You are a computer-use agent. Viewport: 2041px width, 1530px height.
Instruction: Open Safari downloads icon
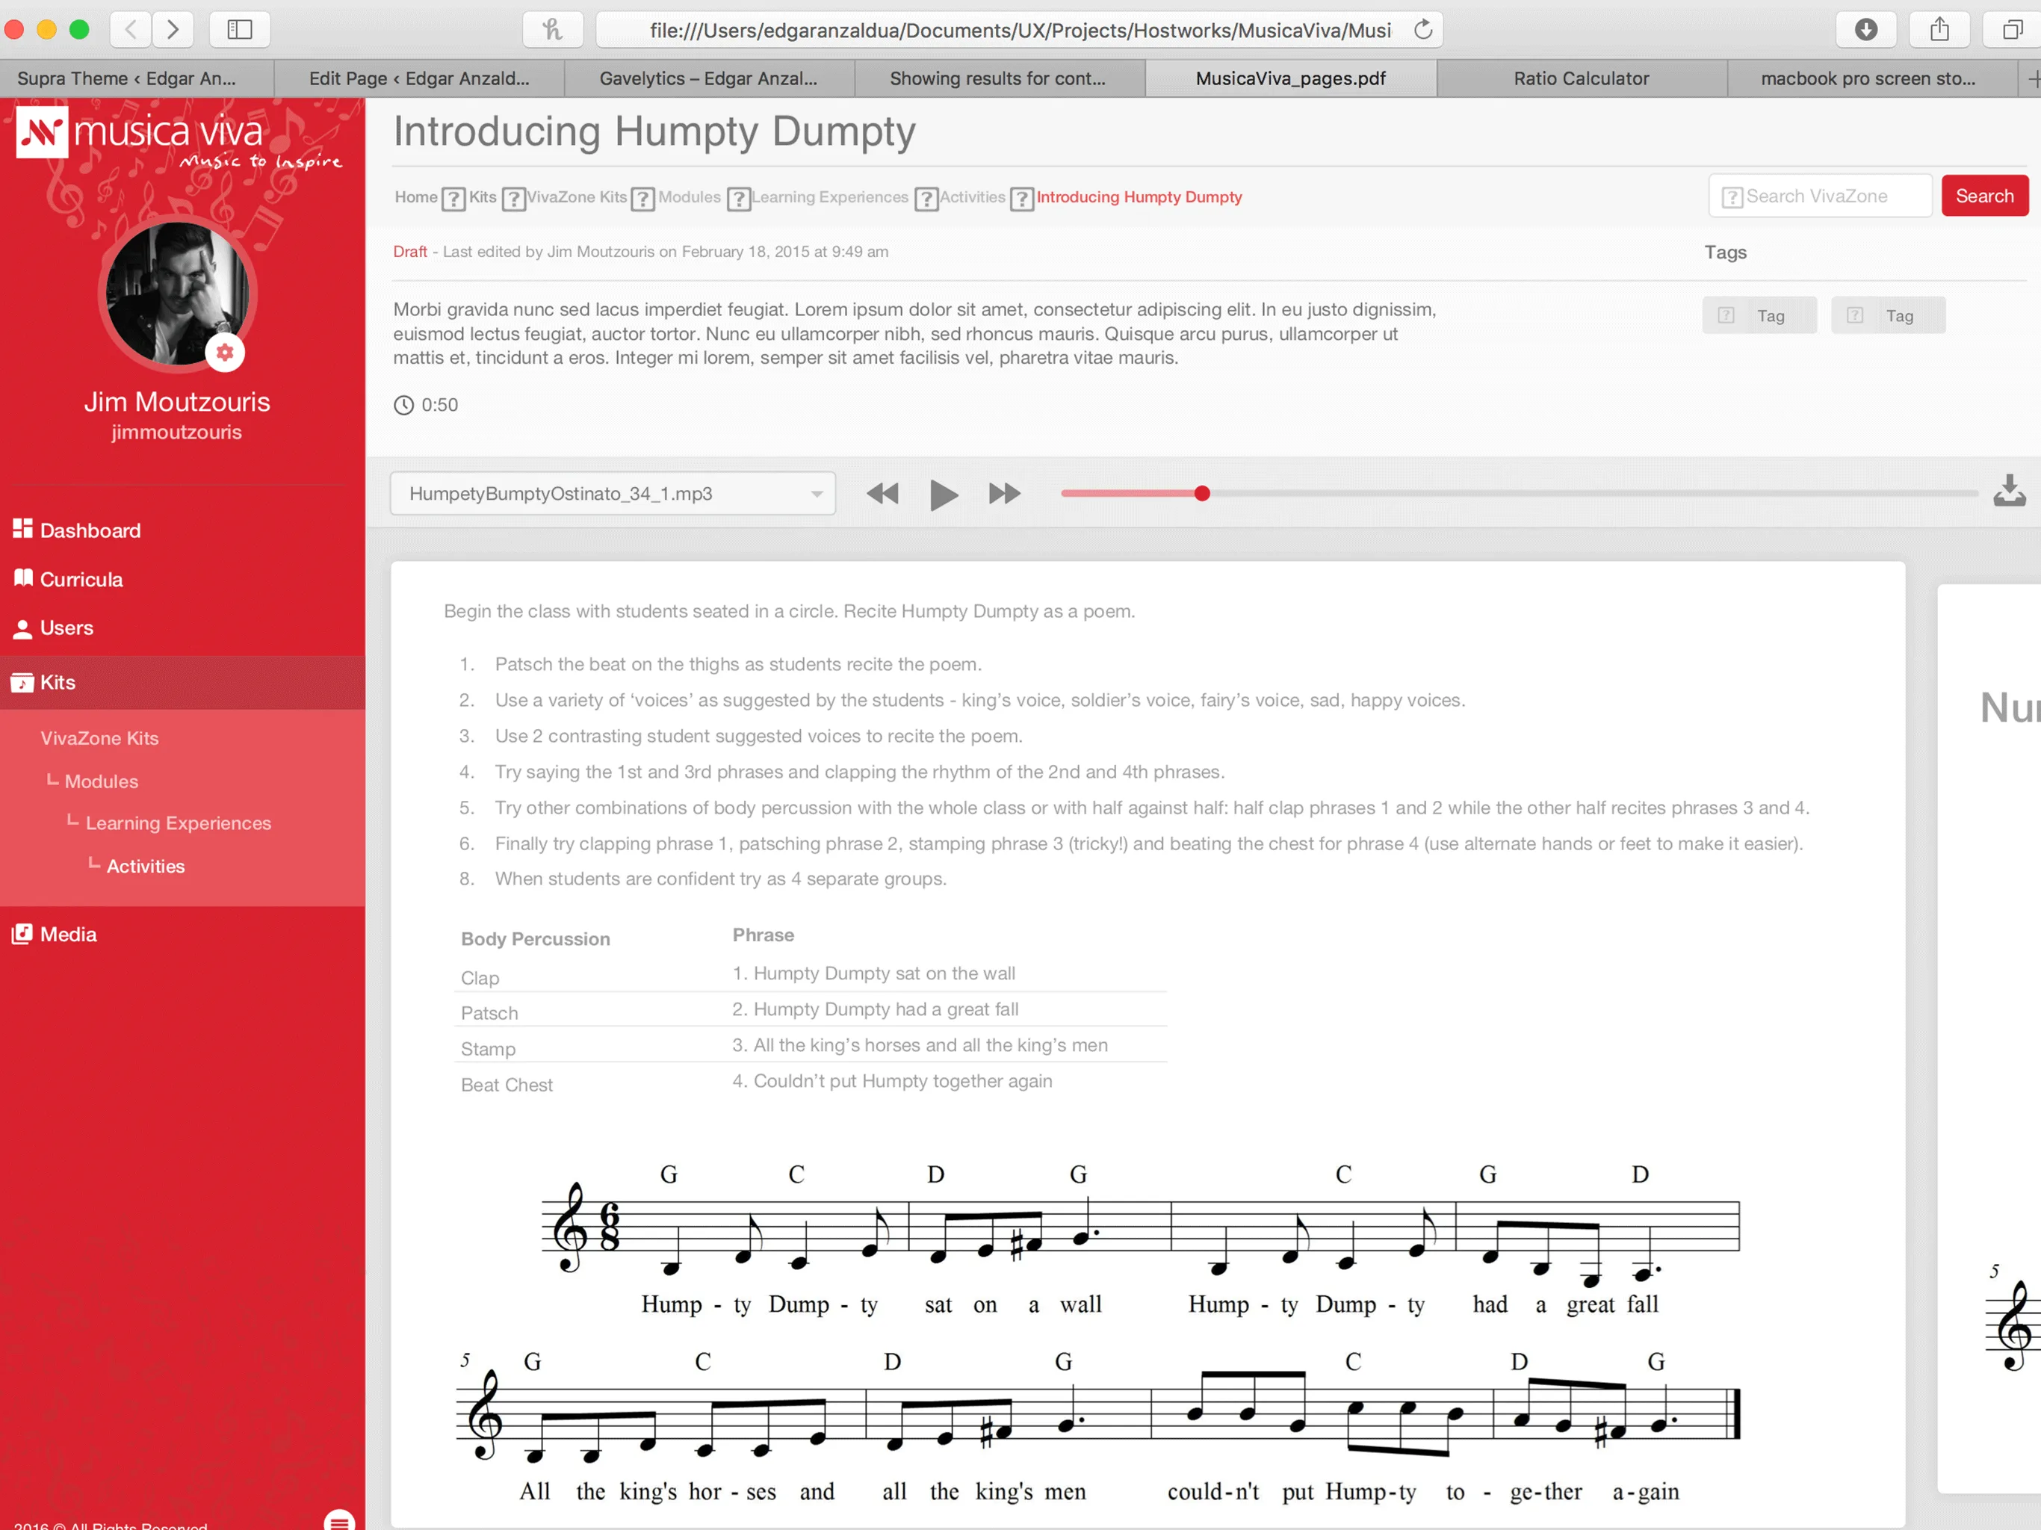pyautogui.click(x=1865, y=30)
